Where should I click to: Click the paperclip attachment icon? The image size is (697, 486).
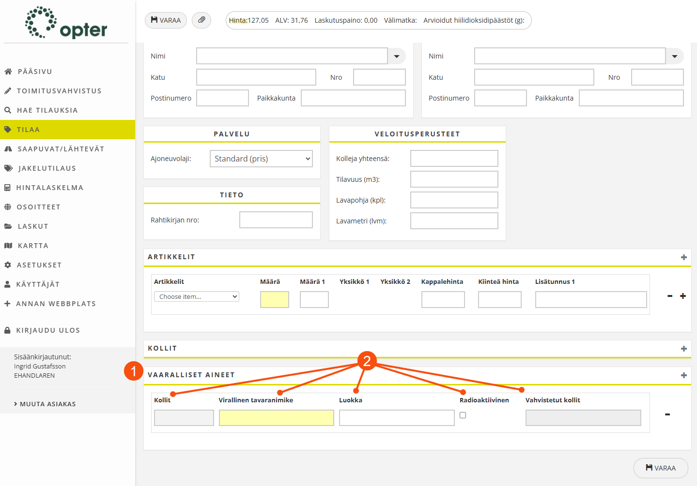[201, 20]
